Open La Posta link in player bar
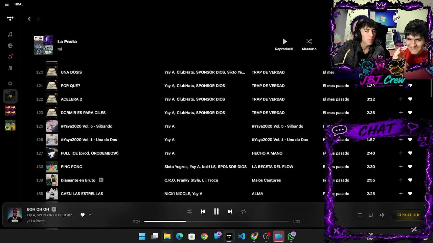This screenshot has height=243, width=433. [x=38, y=221]
